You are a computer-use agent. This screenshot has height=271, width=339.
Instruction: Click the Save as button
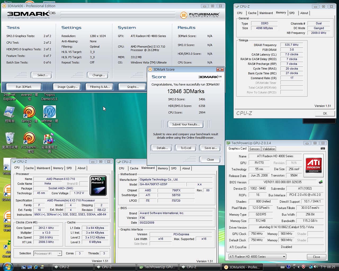click(x=211, y=148)
